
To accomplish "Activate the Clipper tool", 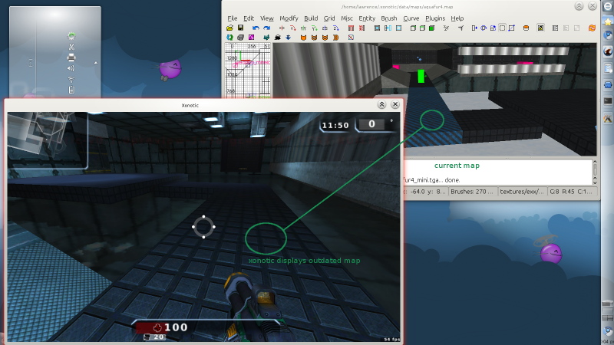I will pyautogui.click(x=461, y=28).
